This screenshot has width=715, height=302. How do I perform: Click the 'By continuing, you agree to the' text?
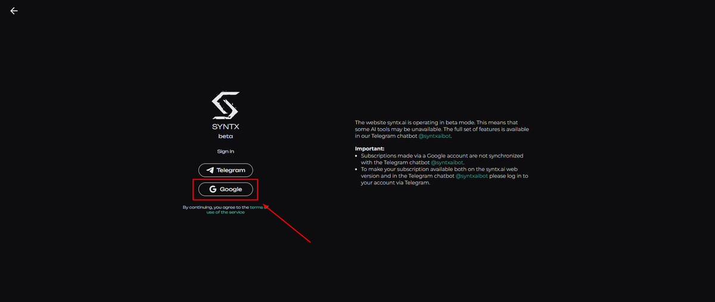[216, 207]
